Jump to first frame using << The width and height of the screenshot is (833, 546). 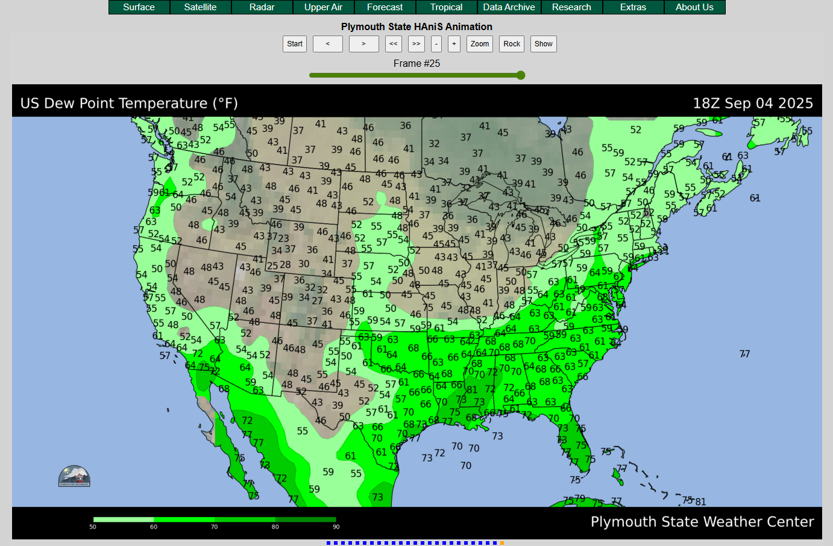point(393,43)
